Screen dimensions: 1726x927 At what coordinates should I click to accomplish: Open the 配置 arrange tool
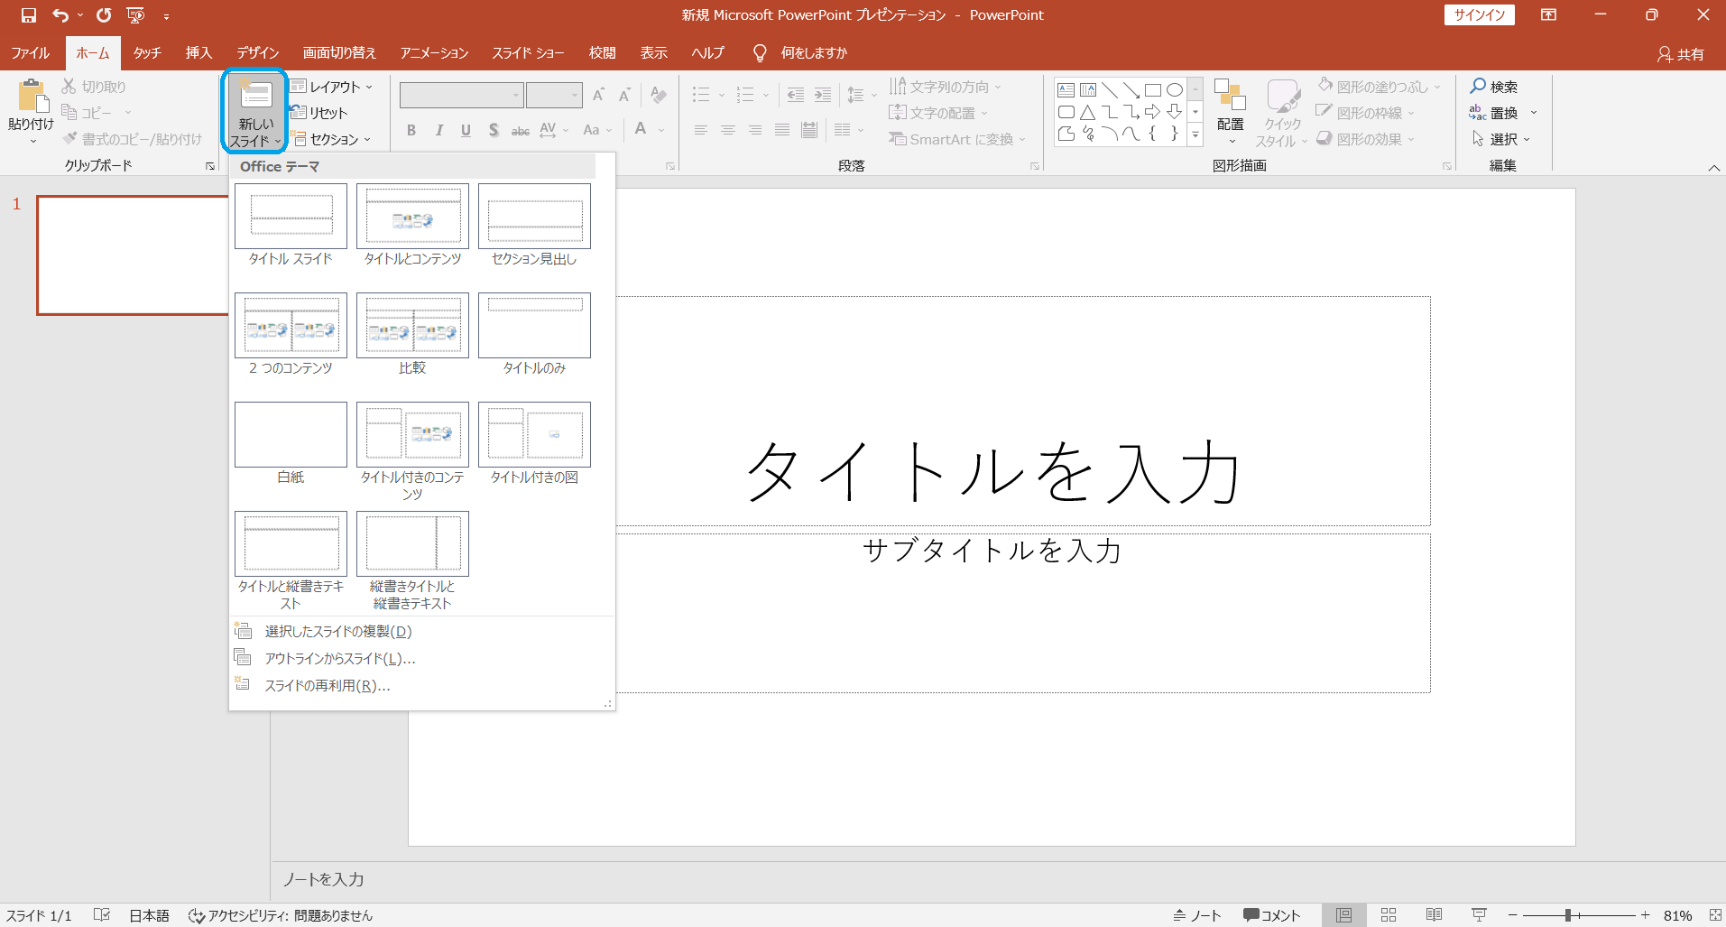(x=1230, y=114)
